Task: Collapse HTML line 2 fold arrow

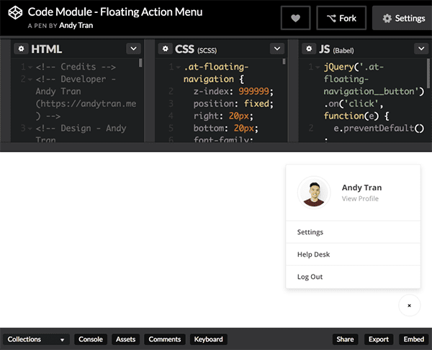Action: click(x=30, y=80)
